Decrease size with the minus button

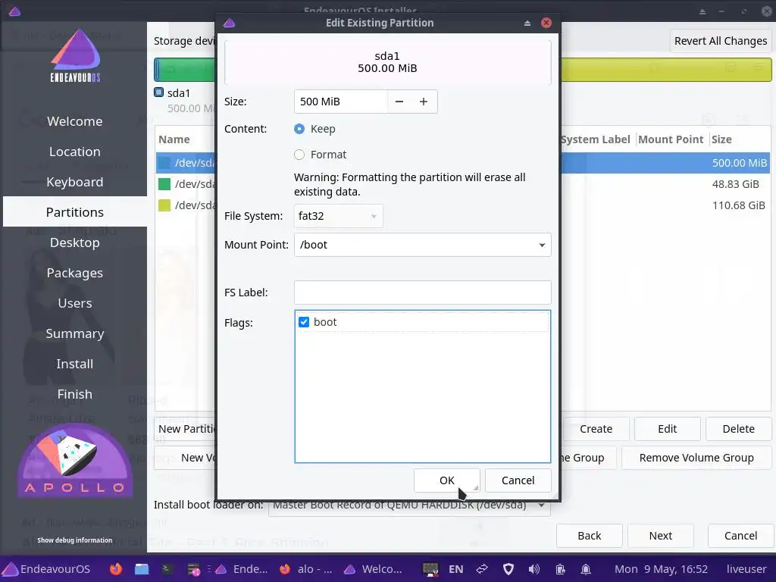[399, 102]
